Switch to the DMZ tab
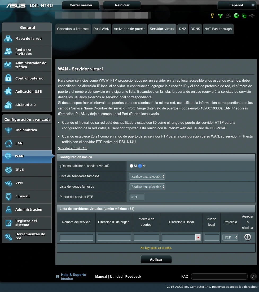The image size is (259, 292). (182, 29)
